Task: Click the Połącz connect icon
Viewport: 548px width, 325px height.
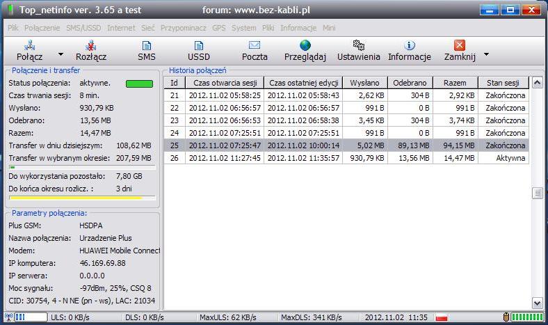Action: coord(29,46)
